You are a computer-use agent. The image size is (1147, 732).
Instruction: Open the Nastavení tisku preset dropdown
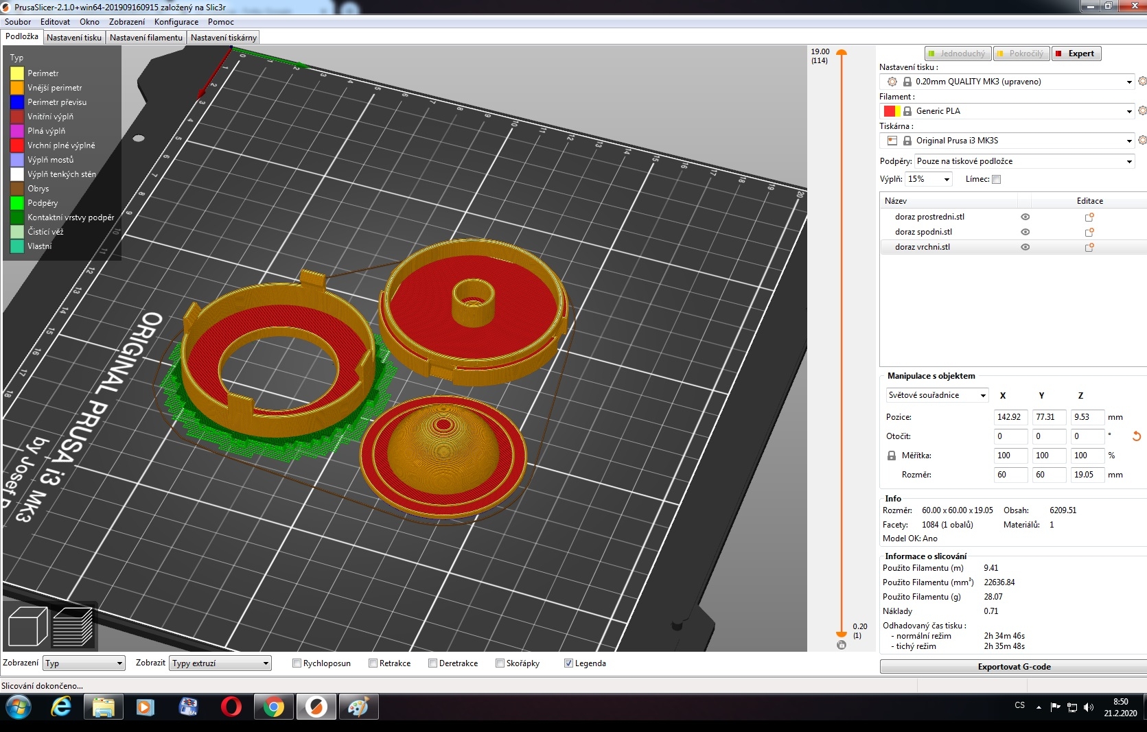click(1129, 82)
